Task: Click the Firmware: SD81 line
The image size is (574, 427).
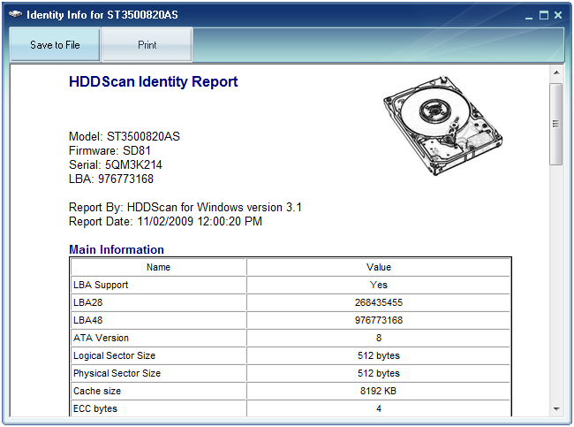Action: coord(110,150)
